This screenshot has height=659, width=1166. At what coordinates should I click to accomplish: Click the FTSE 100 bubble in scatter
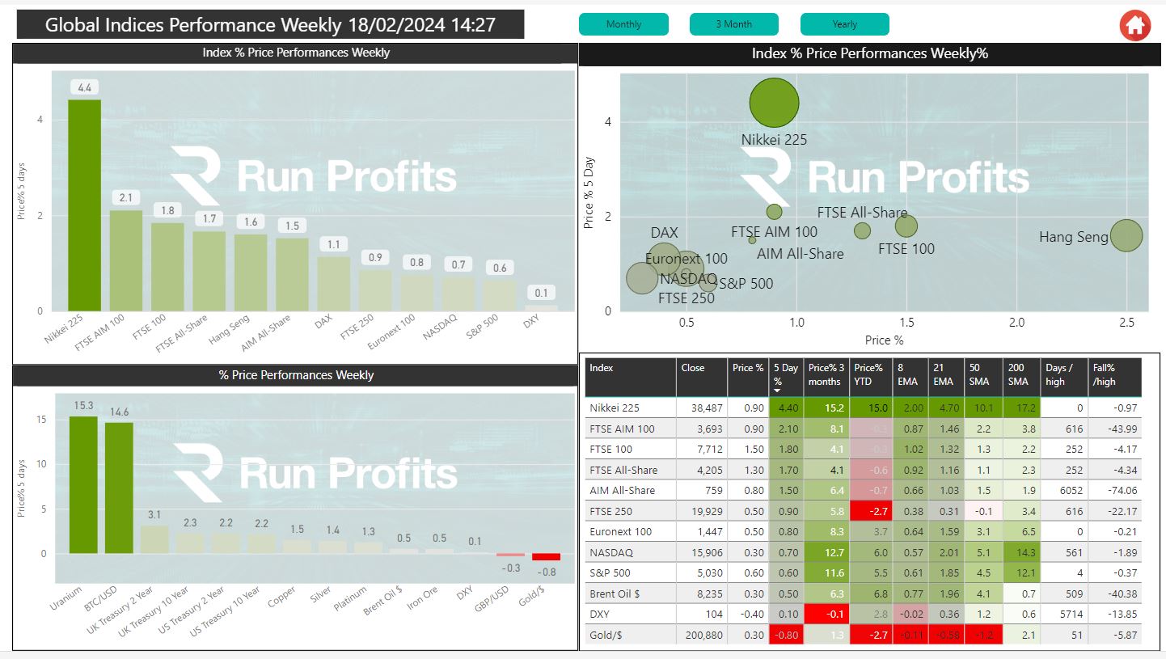point(906,226)
